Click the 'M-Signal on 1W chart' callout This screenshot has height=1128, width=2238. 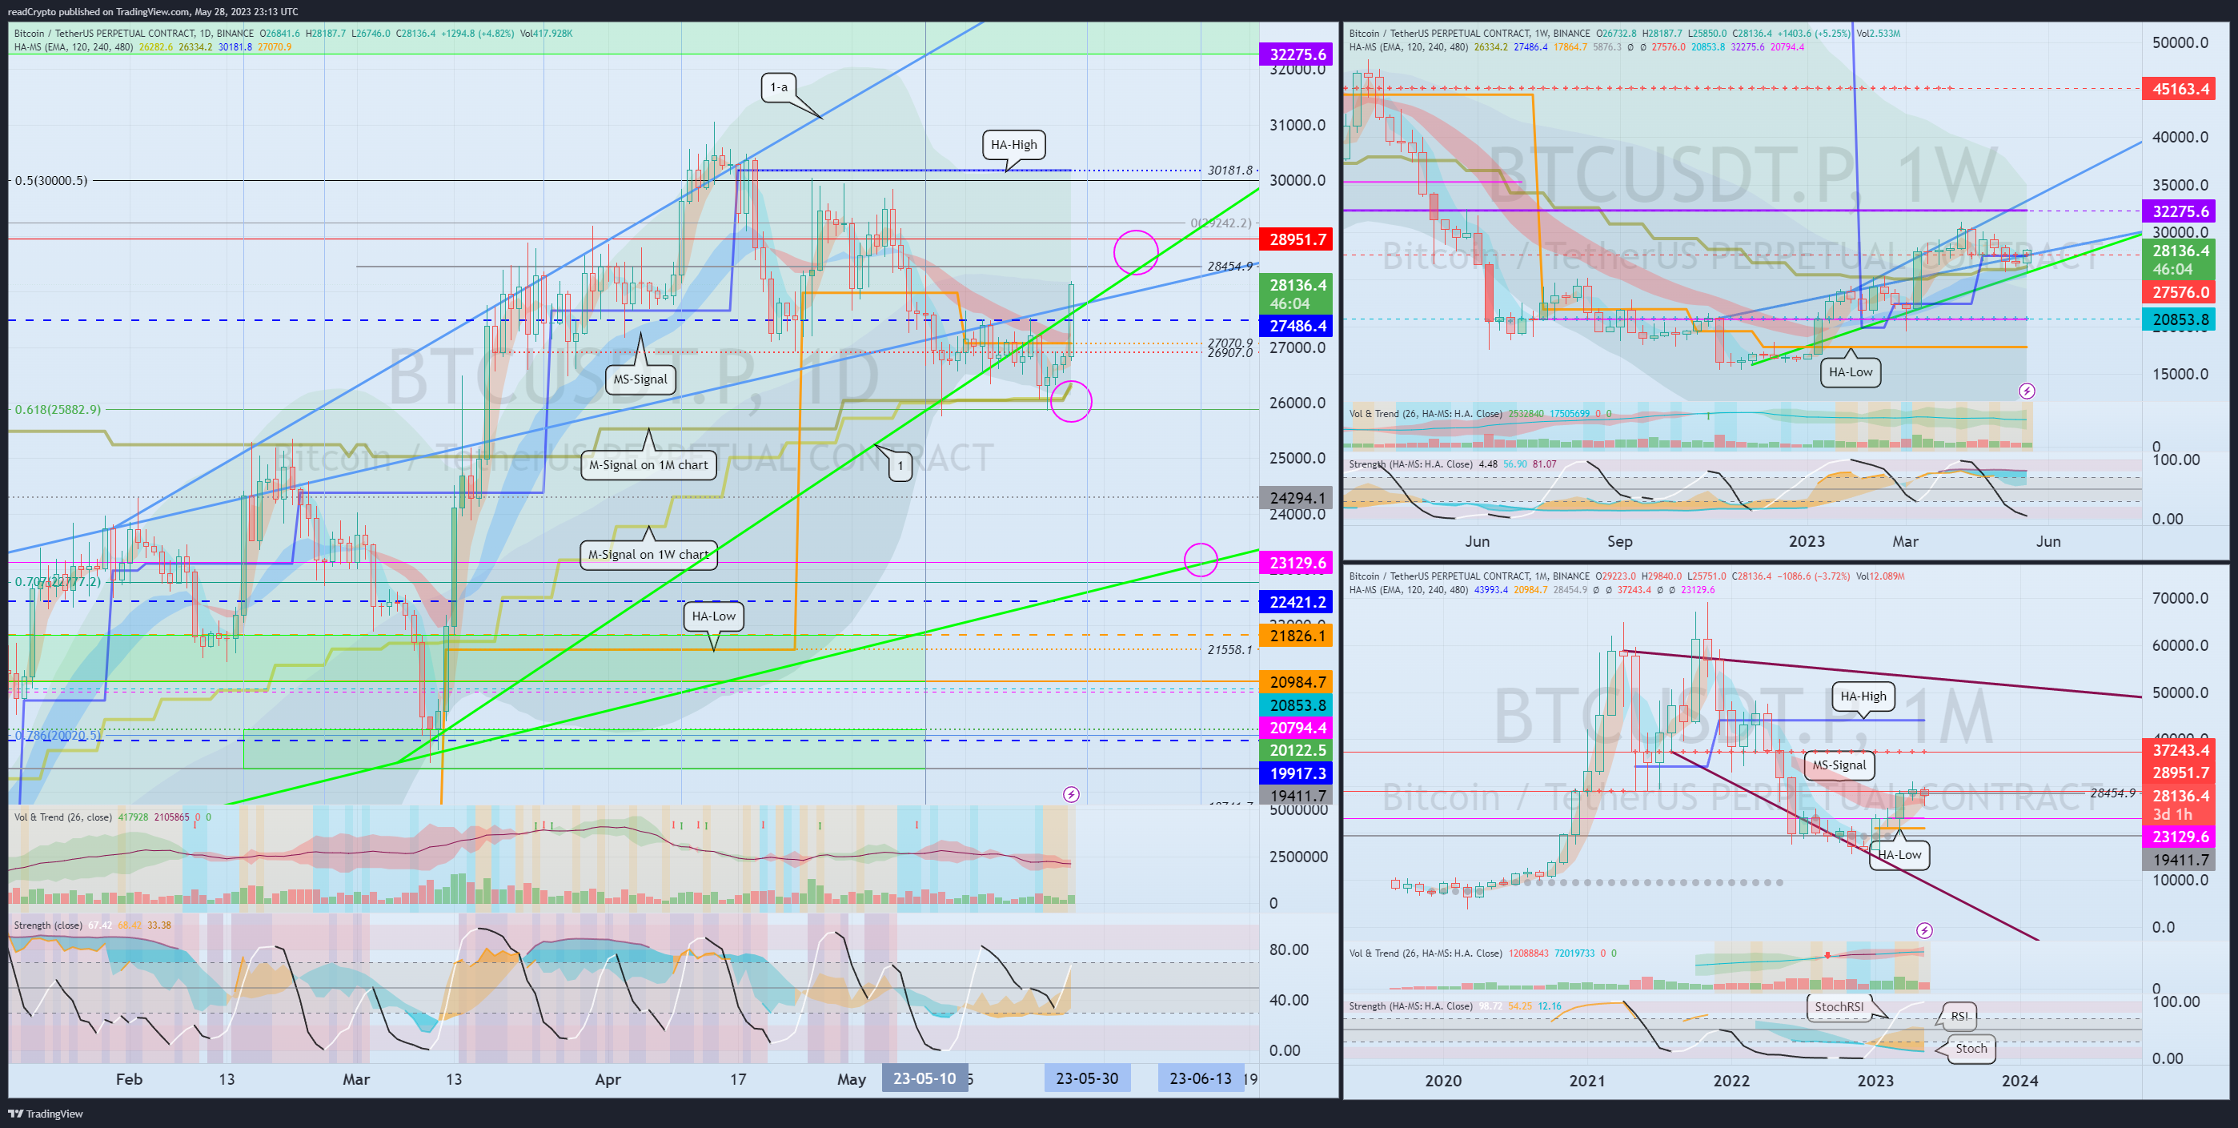[649, 555]
